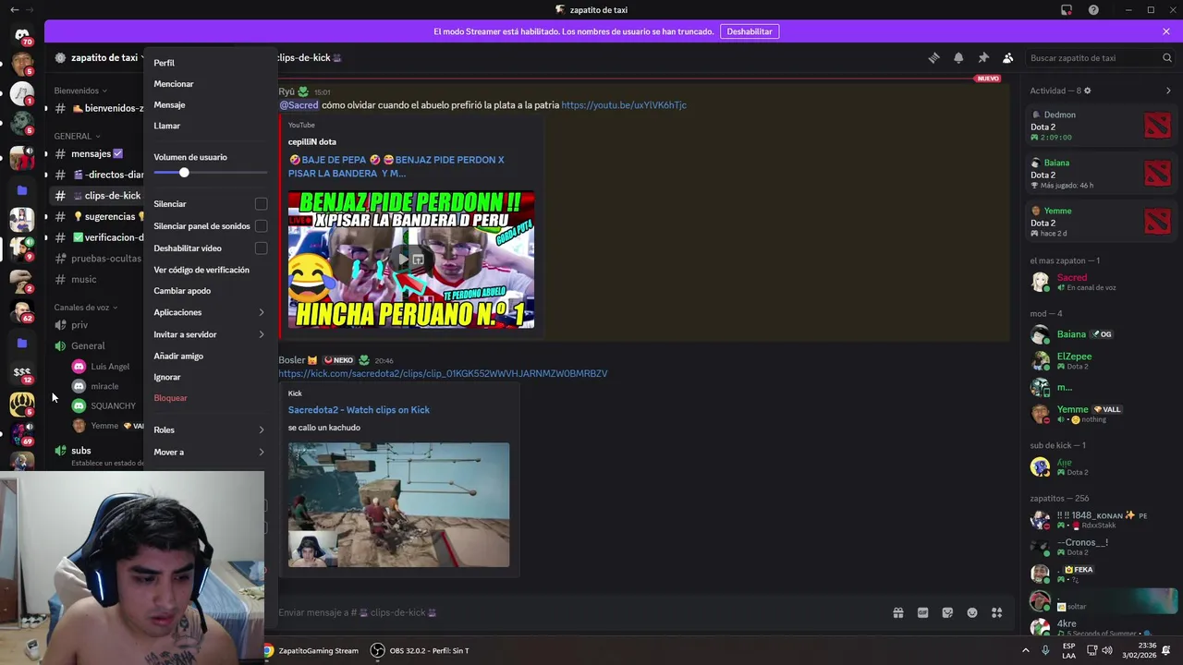This screenshot has height=665, width=1183.
Task: Check the Silenciar checkbox
Action: 262,204
